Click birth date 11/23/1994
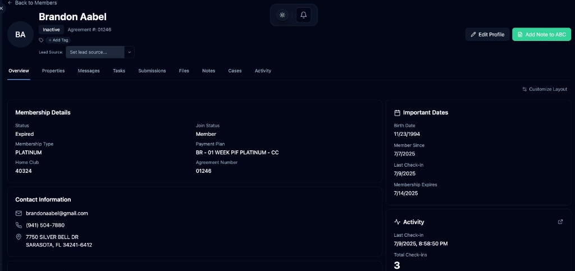575x271 pixels. [x=407, y=134]
